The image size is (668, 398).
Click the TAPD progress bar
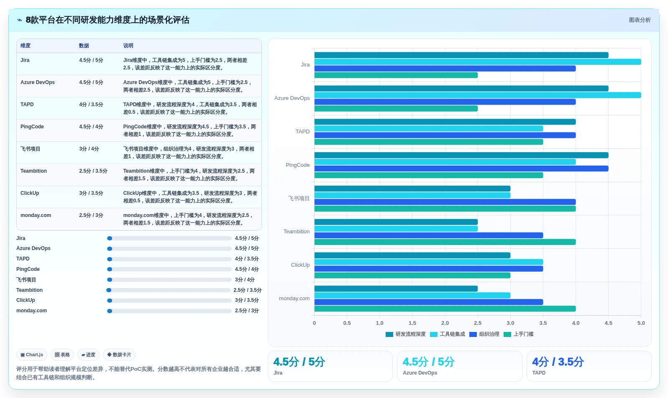(169, 259)
